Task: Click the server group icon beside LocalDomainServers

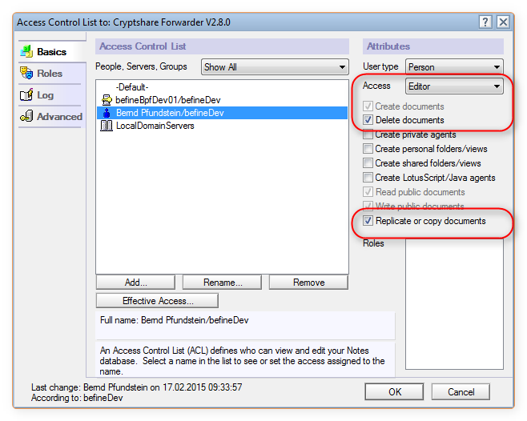Action: (x=107, y=126)
